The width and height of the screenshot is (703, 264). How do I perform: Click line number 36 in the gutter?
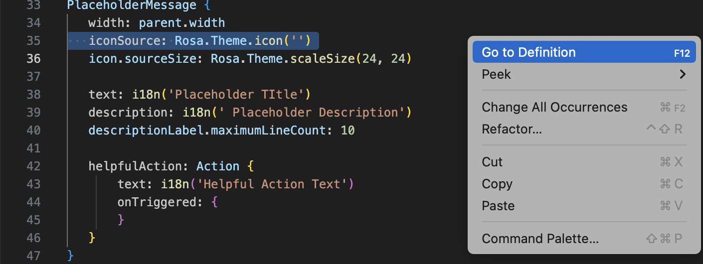click(x=33, y=58)
